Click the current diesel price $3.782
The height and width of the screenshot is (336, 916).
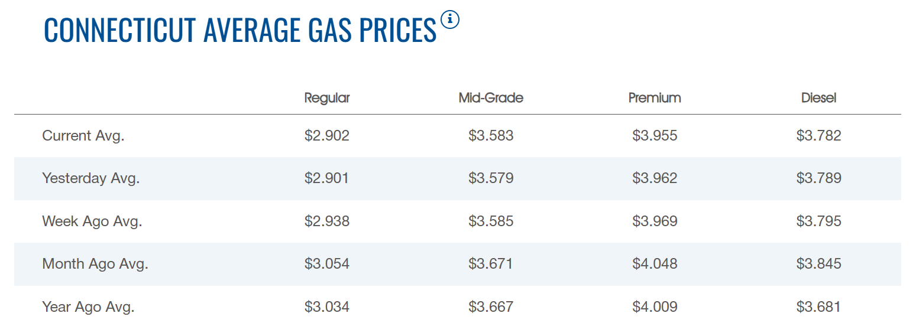[x=818, y=136]
